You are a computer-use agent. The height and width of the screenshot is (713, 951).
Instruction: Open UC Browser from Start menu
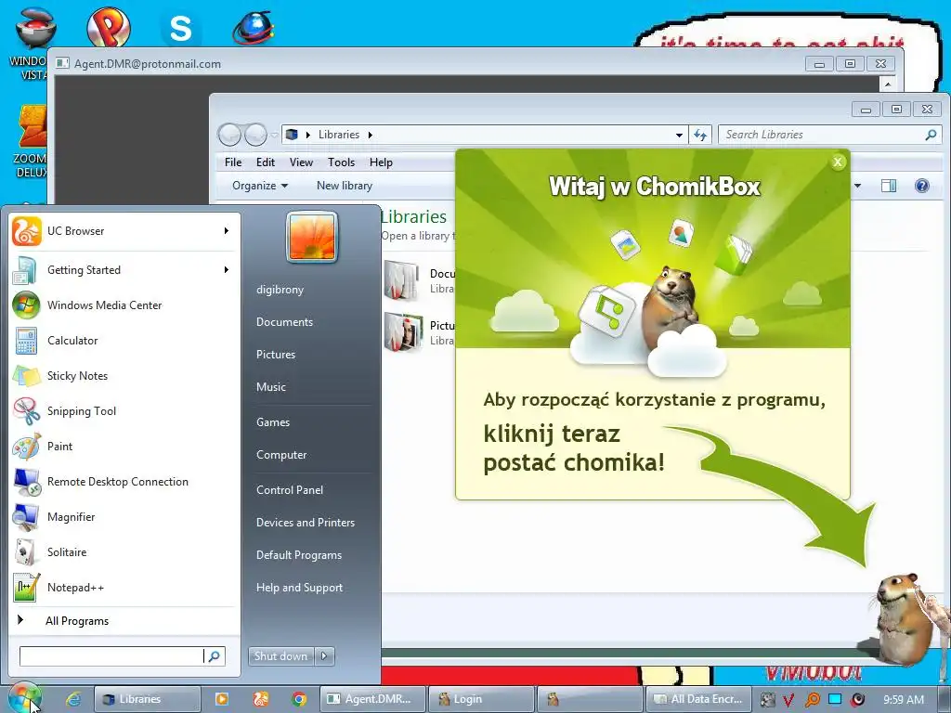coord(124,231)
